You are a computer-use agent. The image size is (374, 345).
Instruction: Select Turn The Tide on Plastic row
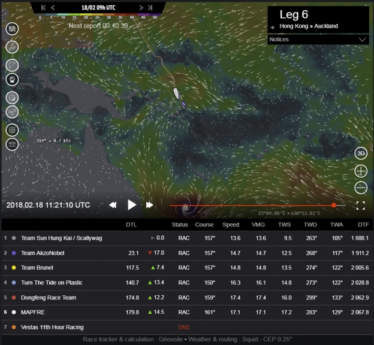click(x=187, y=283)
